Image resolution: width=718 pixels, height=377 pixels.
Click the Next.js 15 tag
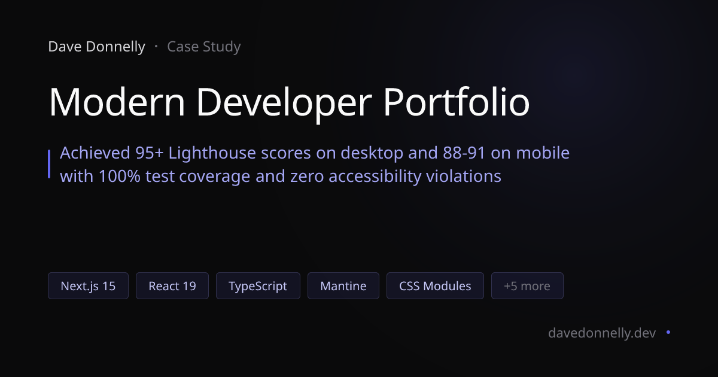[x=88, y=286]
